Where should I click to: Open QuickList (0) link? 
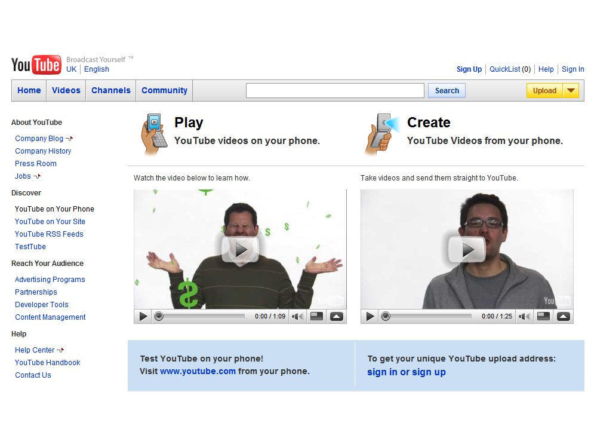510,69
